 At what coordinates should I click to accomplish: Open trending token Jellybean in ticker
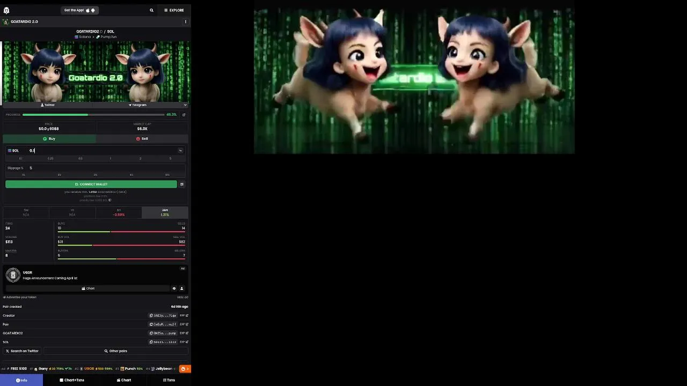click(x=161, y=369)
